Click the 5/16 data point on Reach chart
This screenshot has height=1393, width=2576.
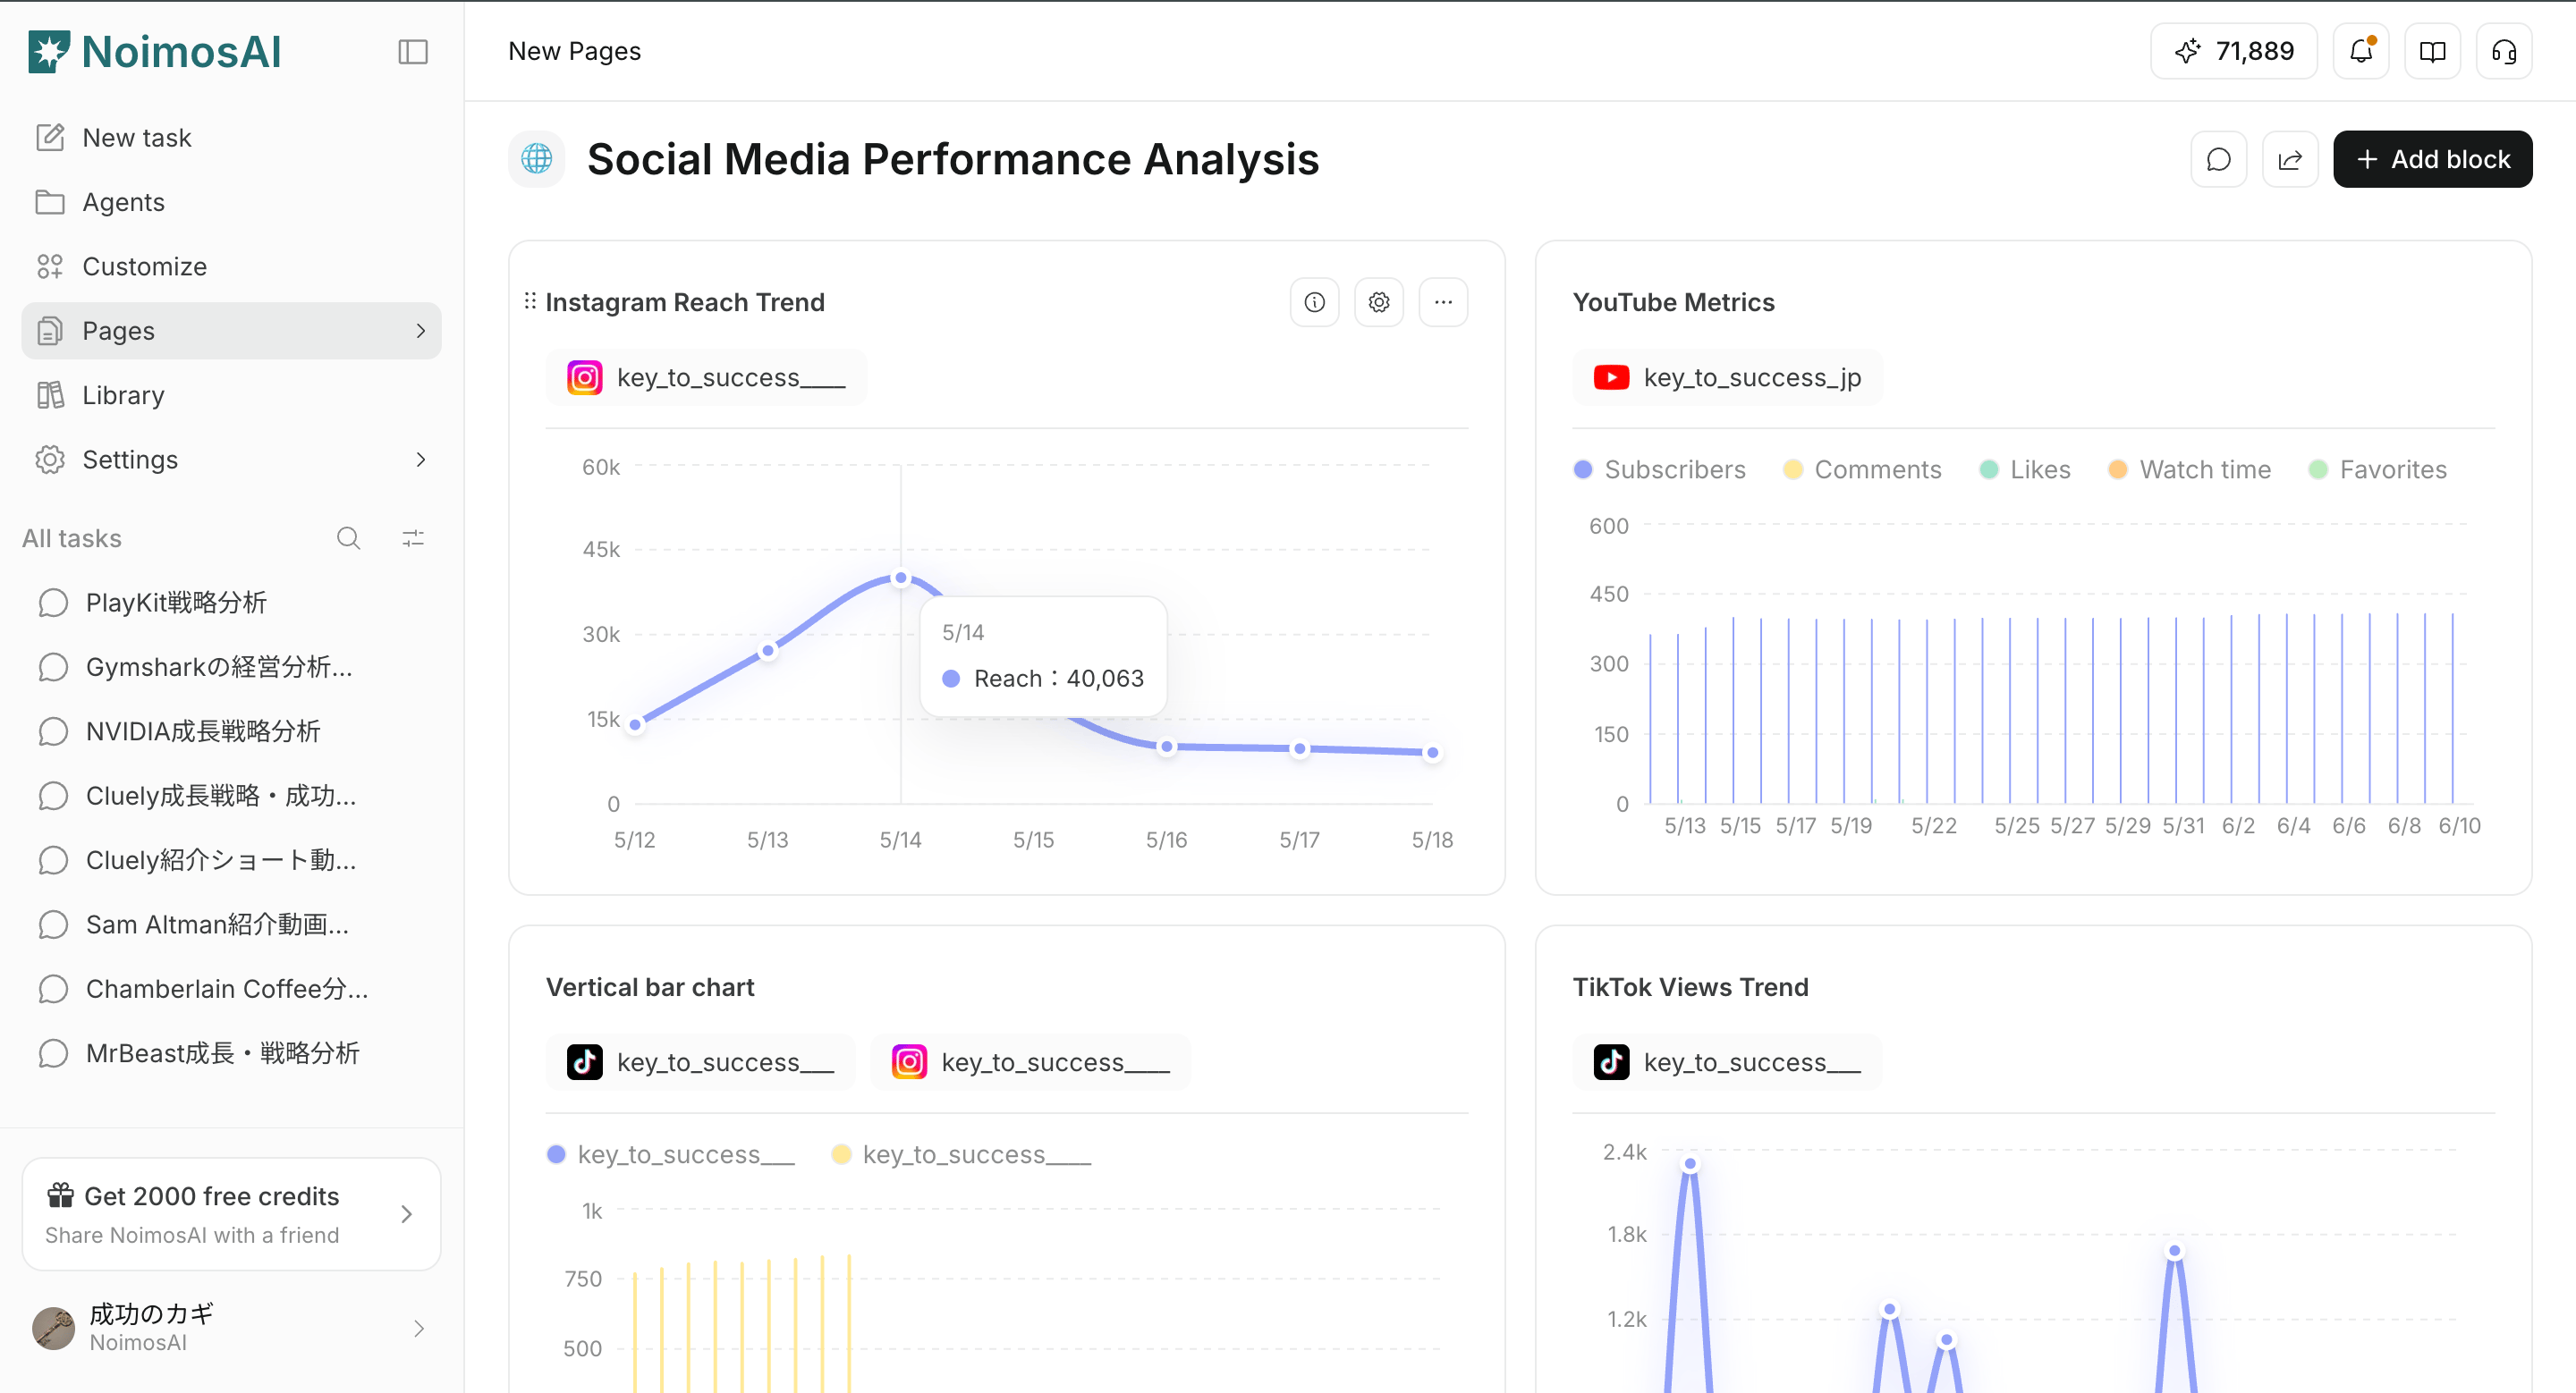click(1167, 747)
